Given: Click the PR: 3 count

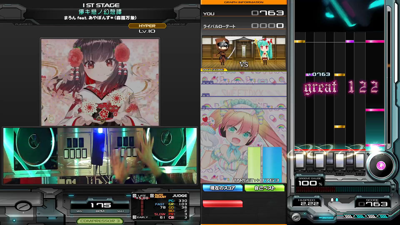Looking at the screenshot, I should (x=178, y=214).
